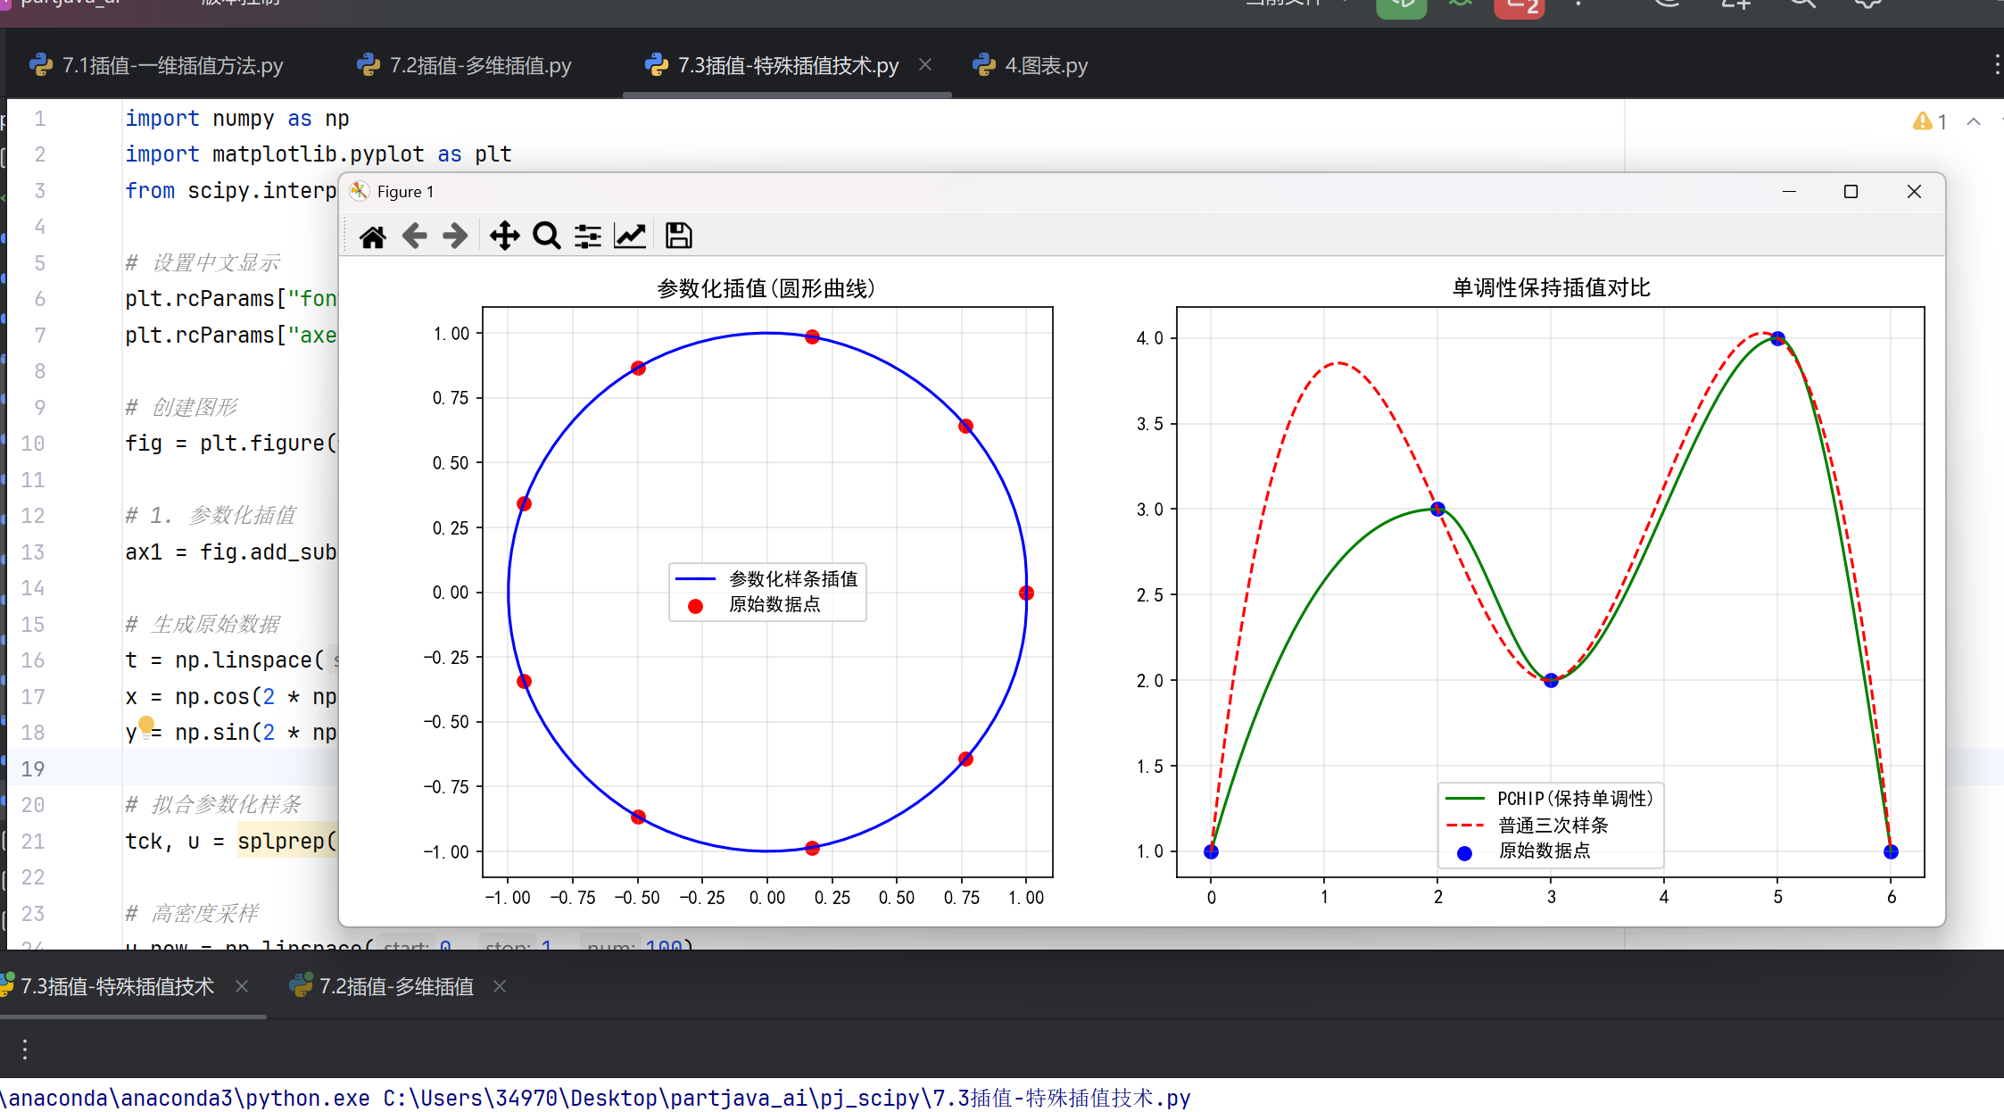Open Configure subplots sliders icon
2004x1112 pixels.
pos(587,237)
